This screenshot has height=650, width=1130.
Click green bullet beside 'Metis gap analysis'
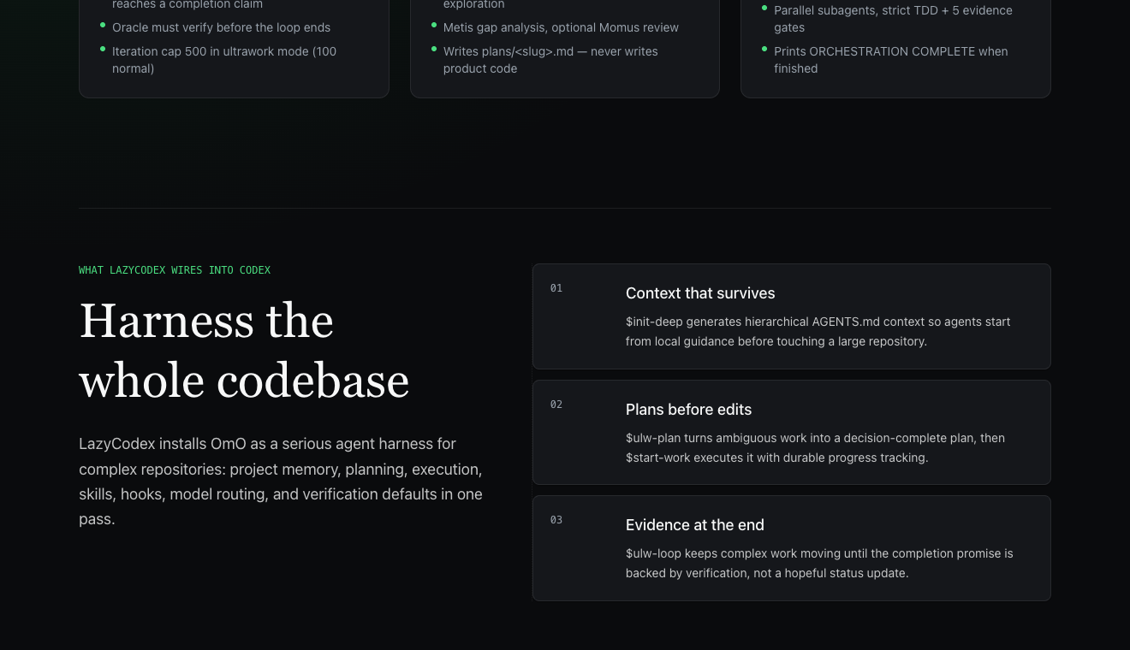[434, 26]
